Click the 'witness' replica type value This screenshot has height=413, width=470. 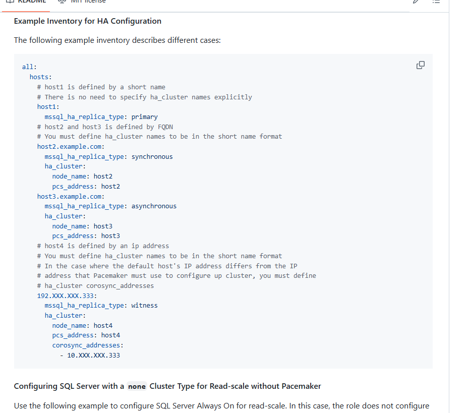pos(144,306)
